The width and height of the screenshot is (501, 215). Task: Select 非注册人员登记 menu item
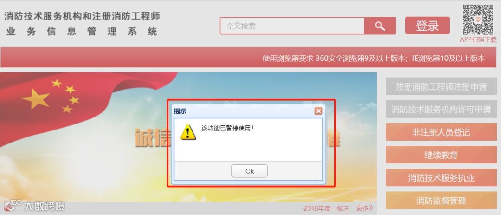click(441, 132)
